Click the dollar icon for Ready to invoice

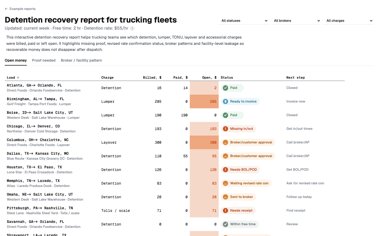(x=225, y=101)
